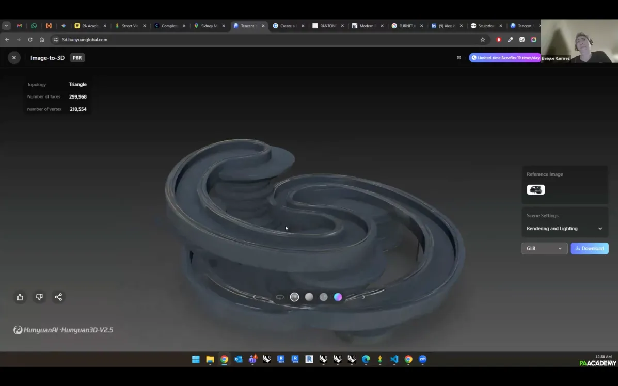Click the thumbs down dislike icon
Image resolution: width=618 pixels, height=386 pixels.
pyautogui.click(x=39, y=297)
